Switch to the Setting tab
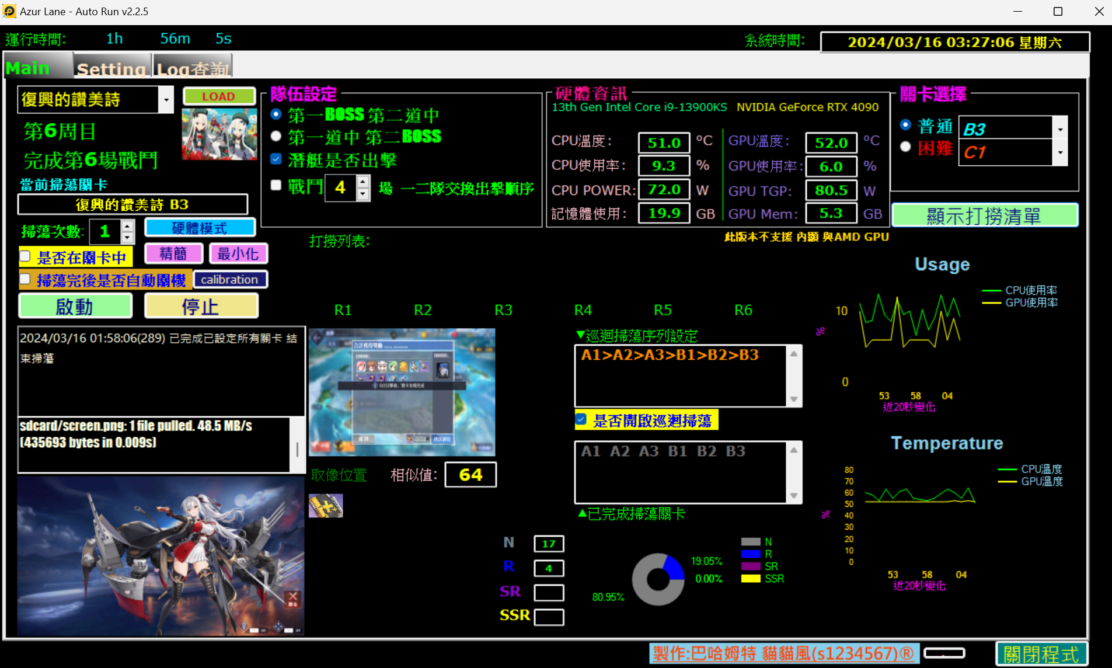 coord(111,68)
